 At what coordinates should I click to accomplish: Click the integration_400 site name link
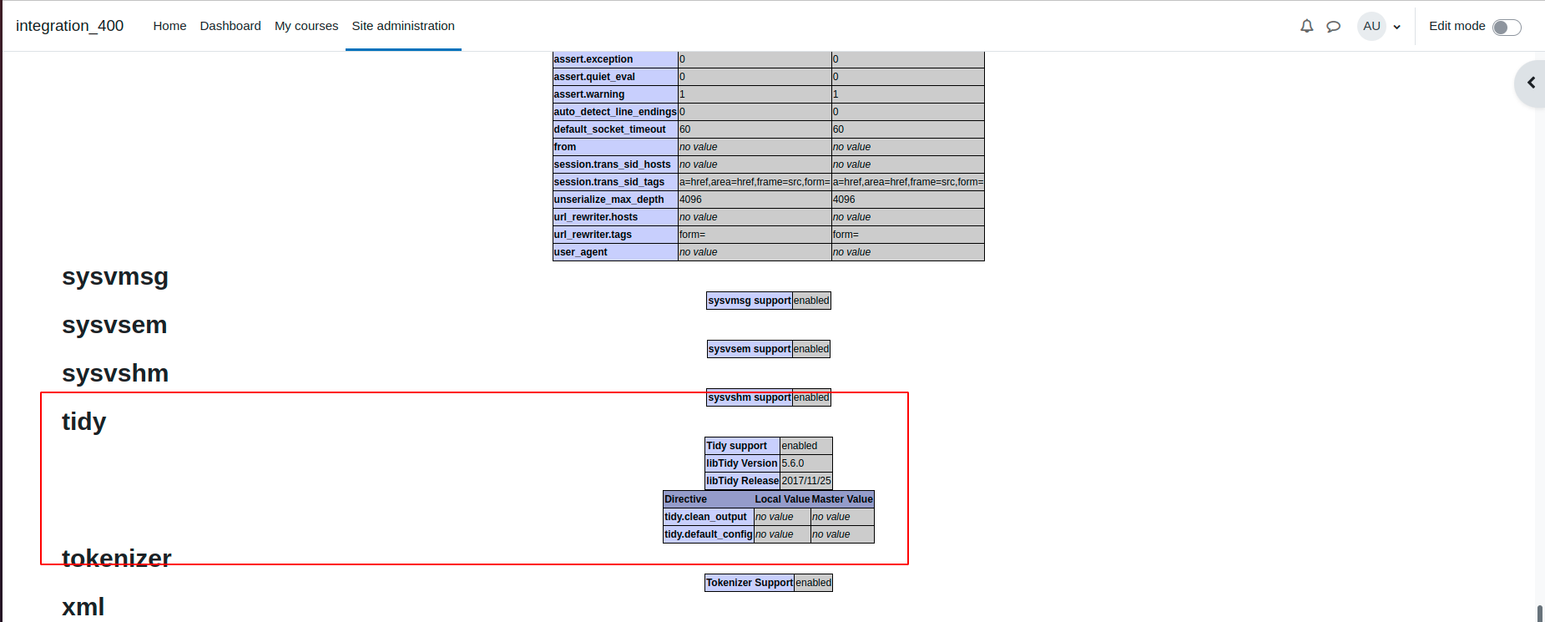pyautogui.click(x=70, y=26)
